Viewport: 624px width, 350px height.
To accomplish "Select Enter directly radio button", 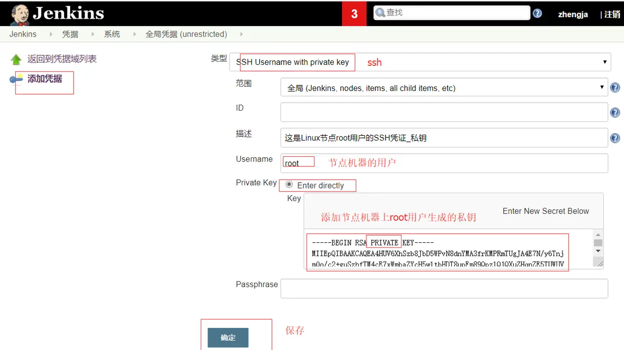I will click(289, 185).
